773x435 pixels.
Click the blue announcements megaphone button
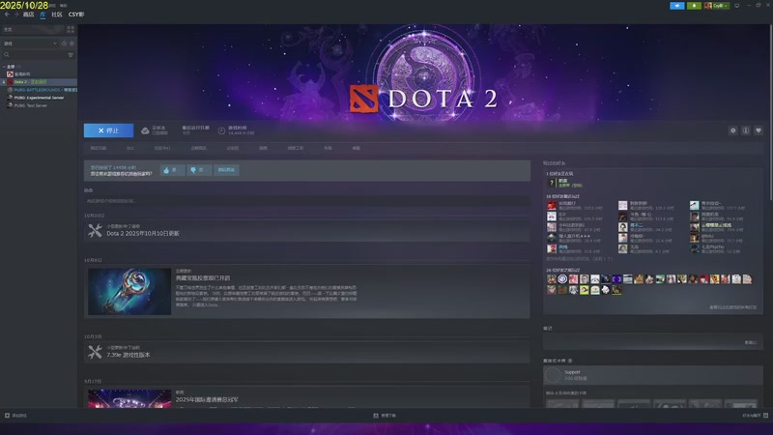point(677,6)
